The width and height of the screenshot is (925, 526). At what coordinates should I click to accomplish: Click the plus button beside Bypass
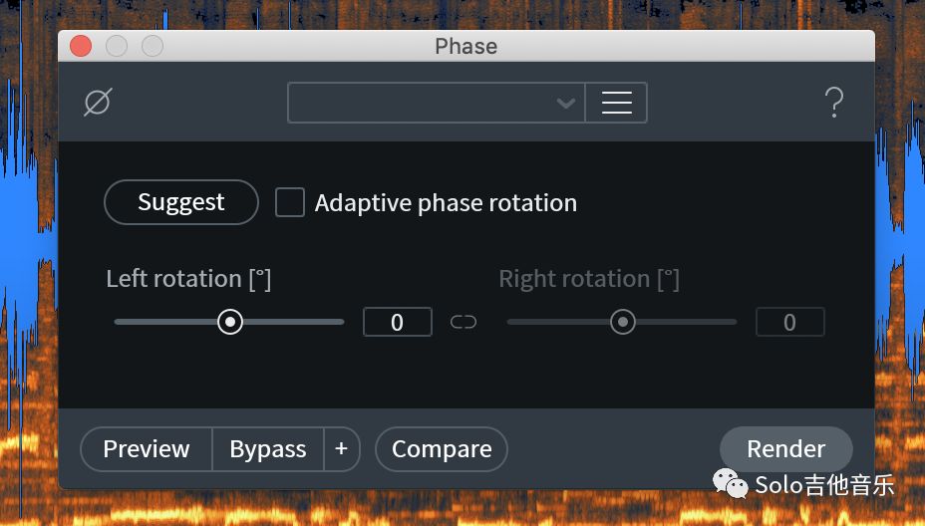click(341, 448)
